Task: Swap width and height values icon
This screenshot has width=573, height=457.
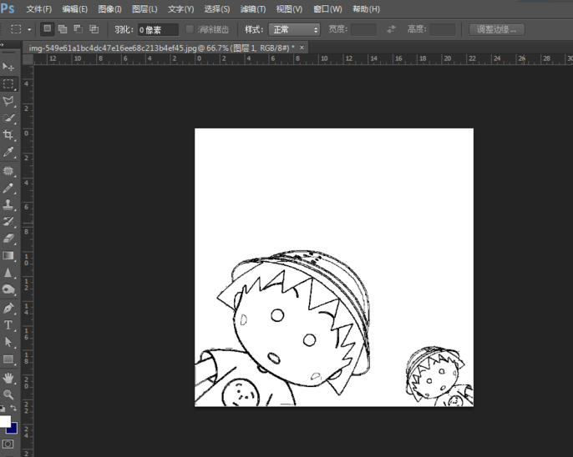Action: (x=391, y=29)
